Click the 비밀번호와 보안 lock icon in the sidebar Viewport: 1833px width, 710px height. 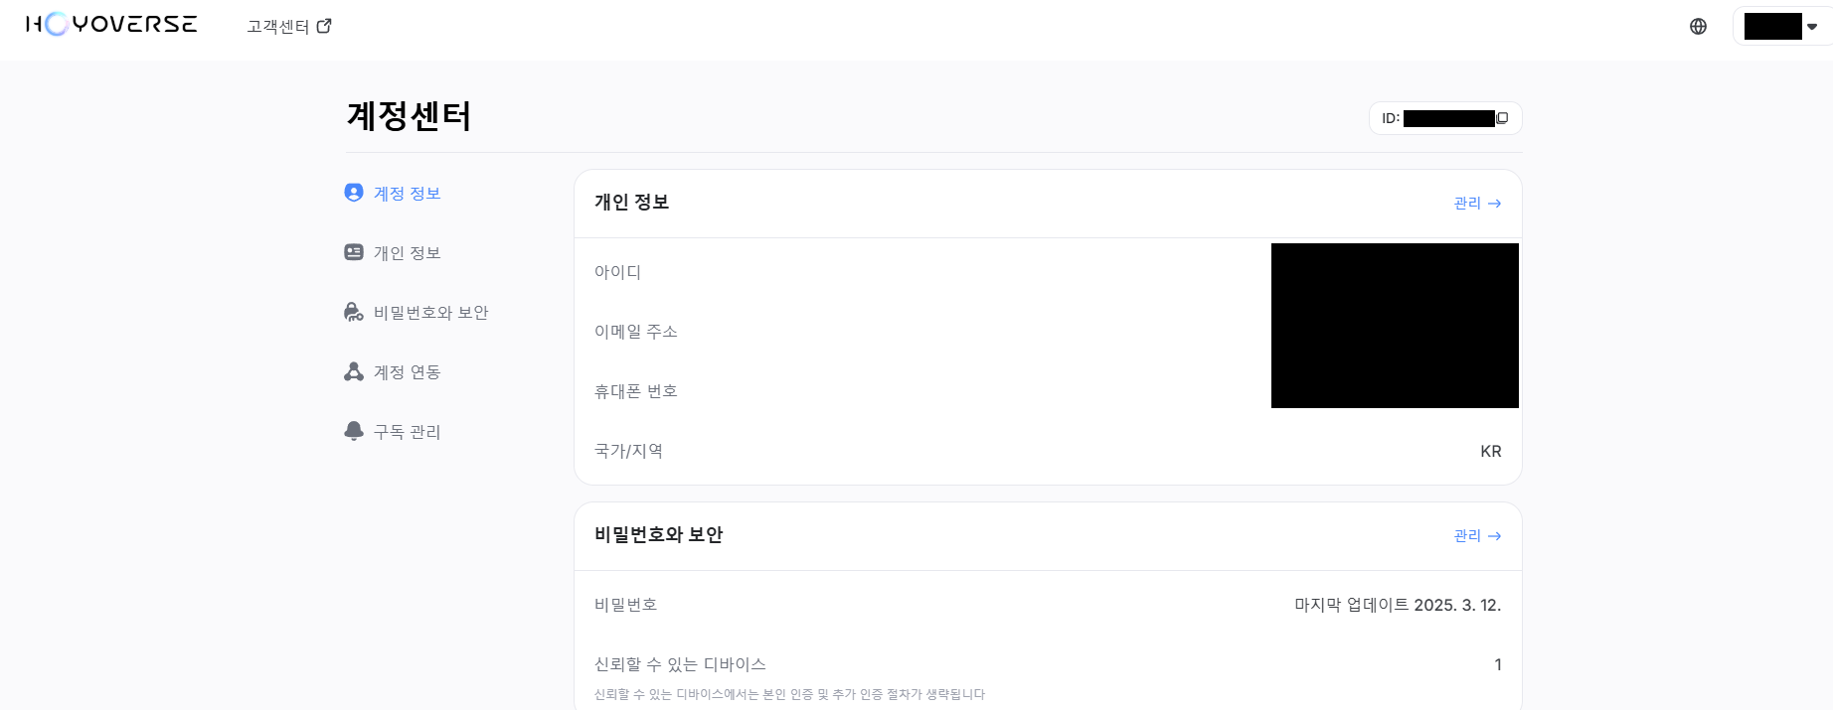354,312
